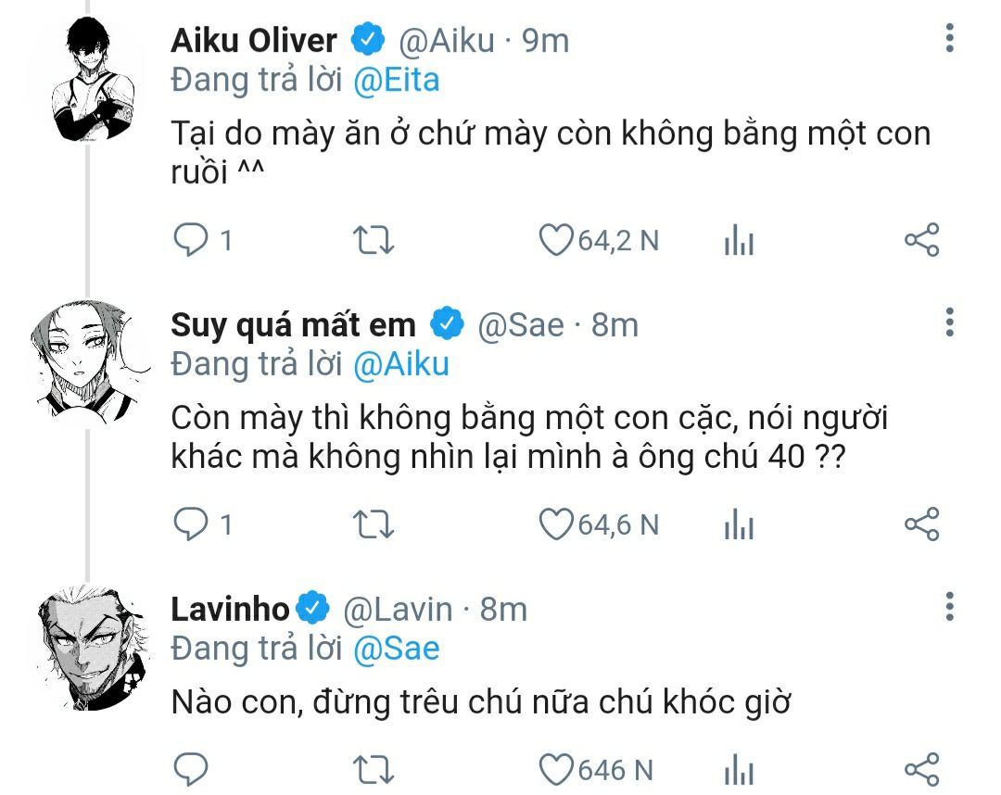Open the @Eita mention link

click(396, 81)
